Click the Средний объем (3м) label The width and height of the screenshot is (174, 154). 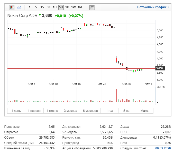tap(19, 143)
